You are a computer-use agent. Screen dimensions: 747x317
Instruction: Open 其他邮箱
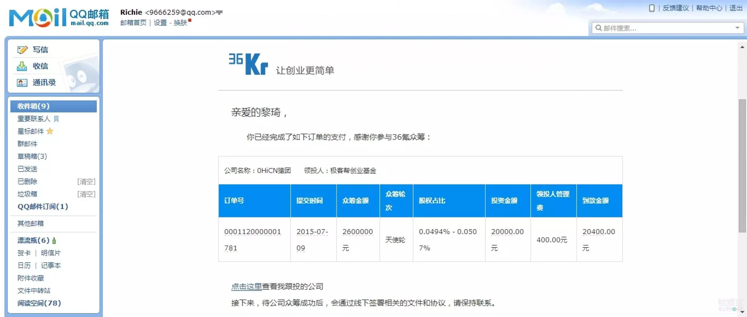[31, 224]
